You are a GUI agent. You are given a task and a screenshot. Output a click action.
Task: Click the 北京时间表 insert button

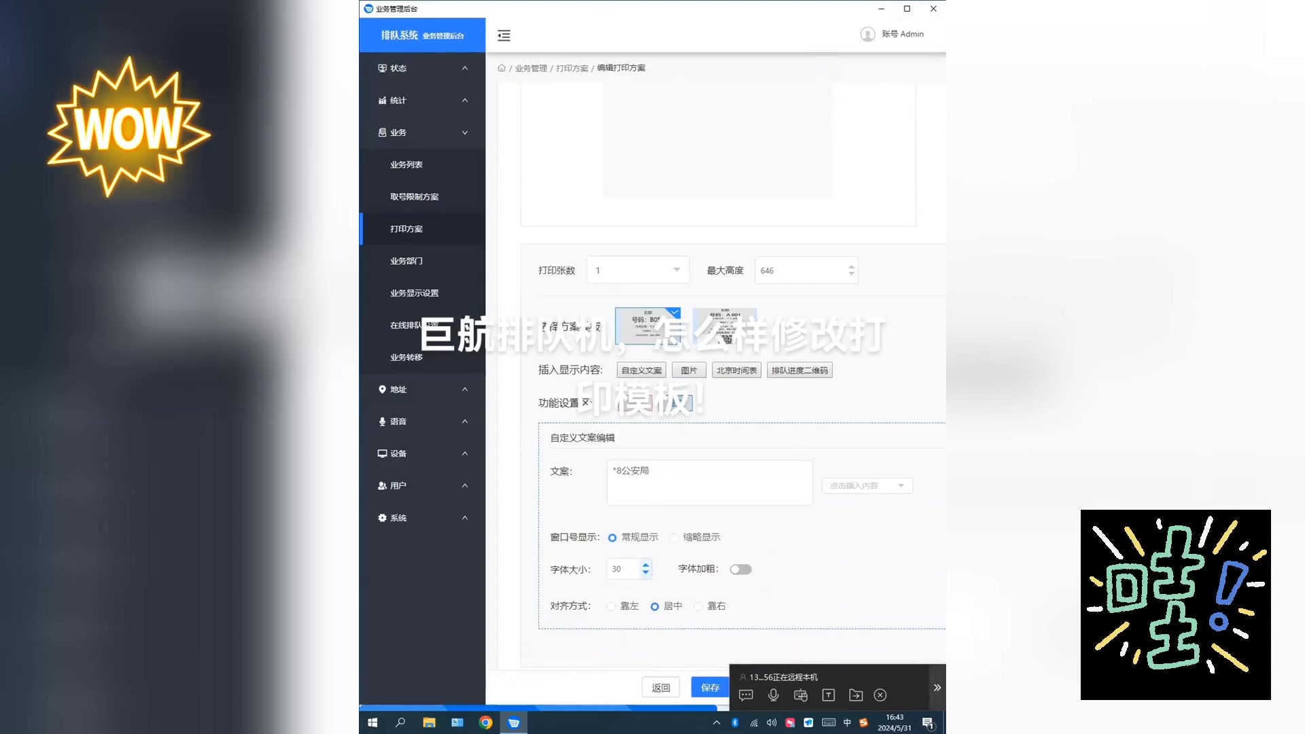736,370
